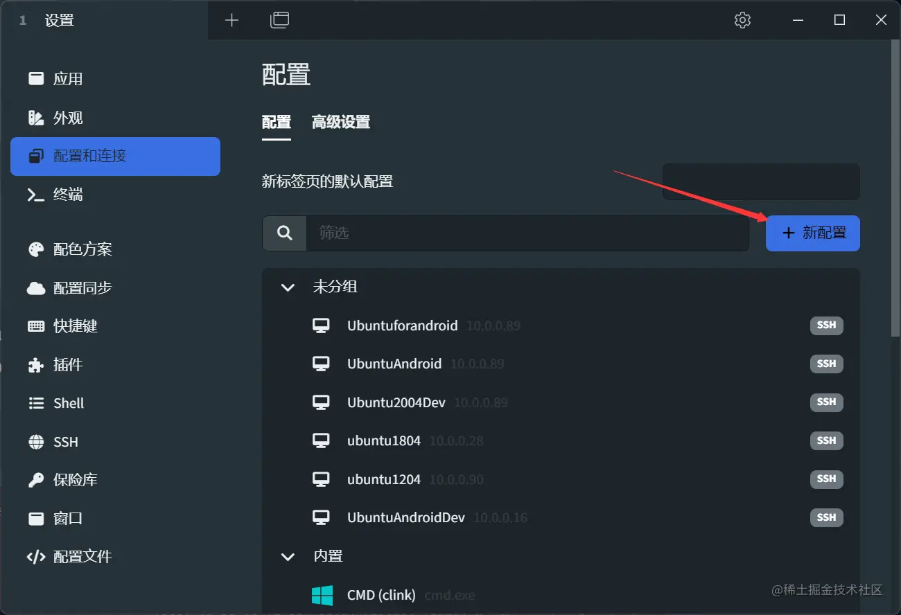This screenshot has width=901, height=615.
Task: Open the 插件 plugins section
Action: click(115, 365)
